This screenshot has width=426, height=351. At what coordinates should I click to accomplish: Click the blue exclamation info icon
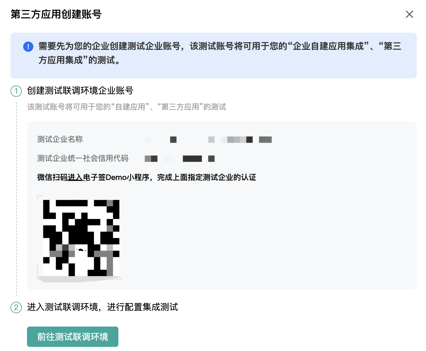[x=28, y=47]
